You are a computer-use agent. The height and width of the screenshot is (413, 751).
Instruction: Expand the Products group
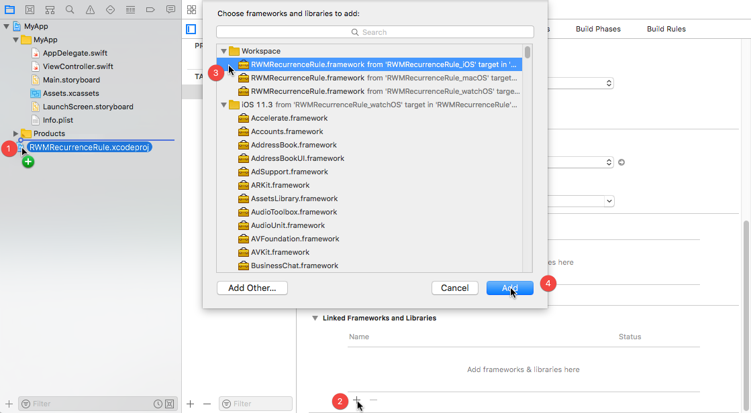pos(16,133)
